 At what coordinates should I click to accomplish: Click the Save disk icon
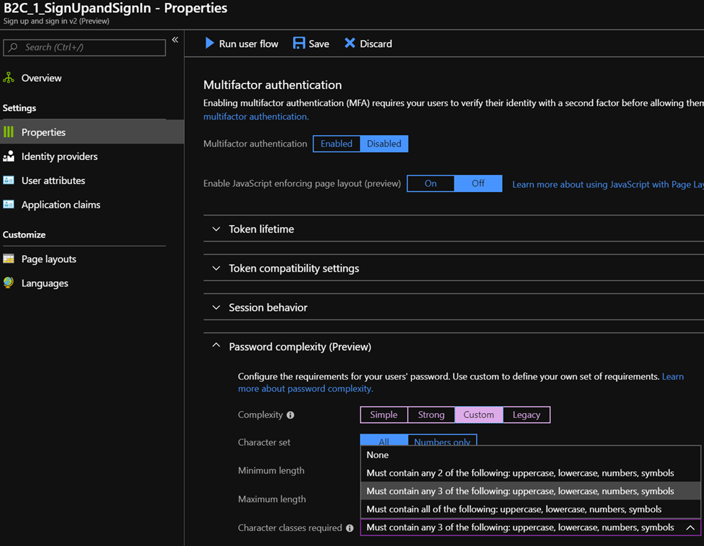point(299,43)
